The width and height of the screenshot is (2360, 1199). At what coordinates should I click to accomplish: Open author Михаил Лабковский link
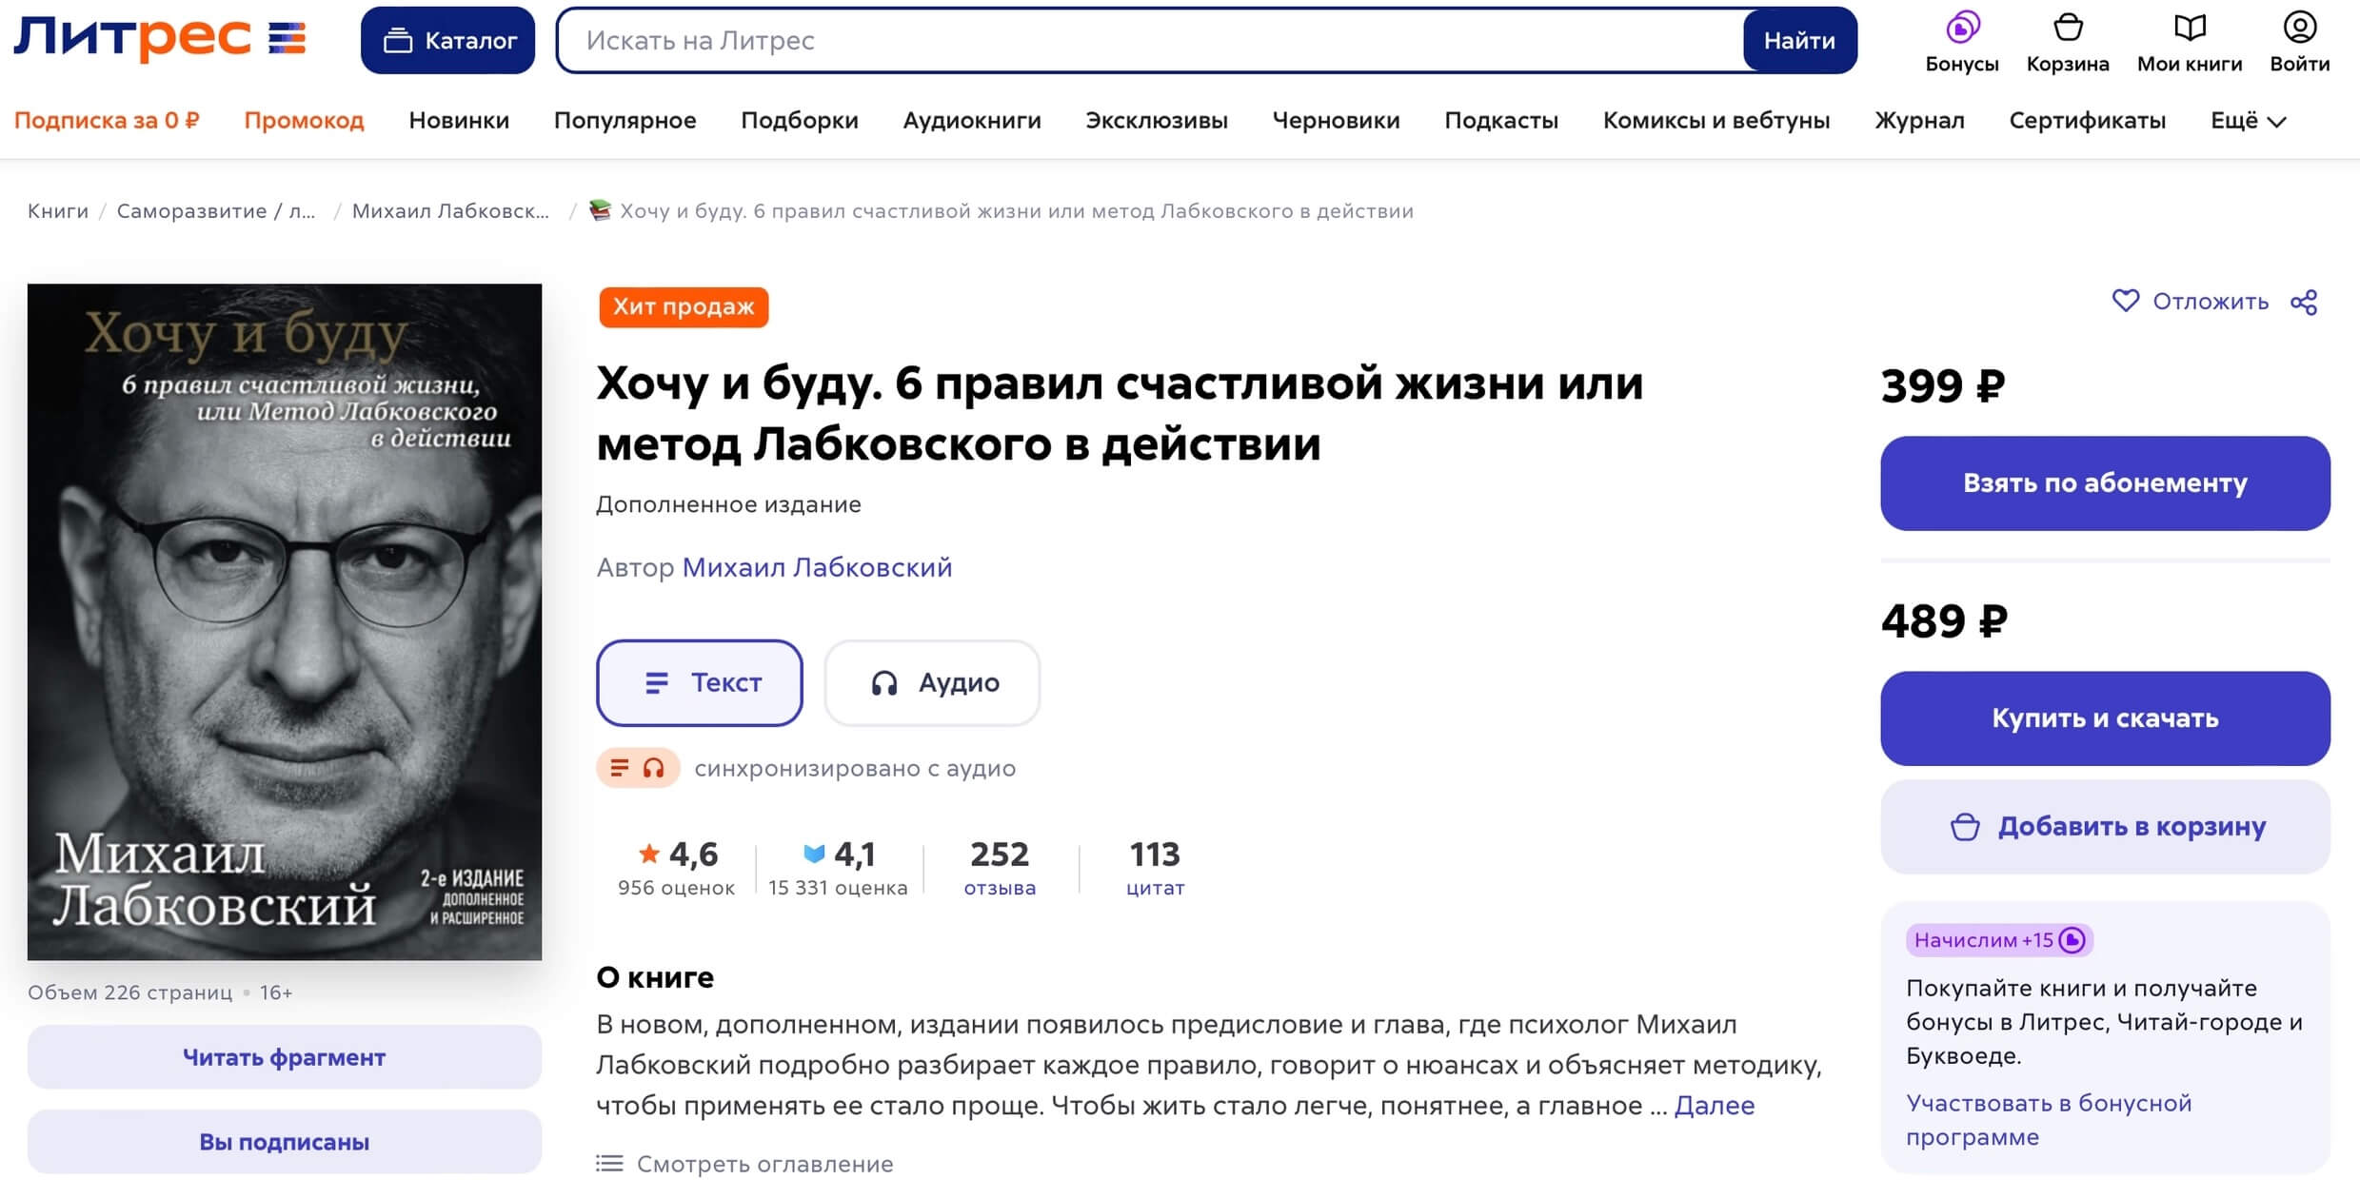817,567
